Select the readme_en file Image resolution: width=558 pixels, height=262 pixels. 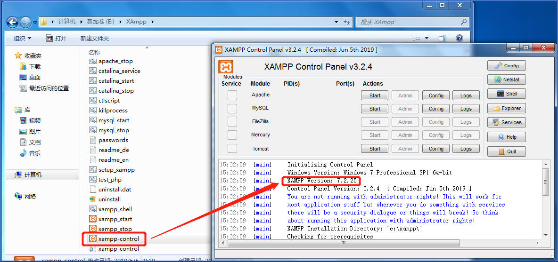(x=109, y=160)
